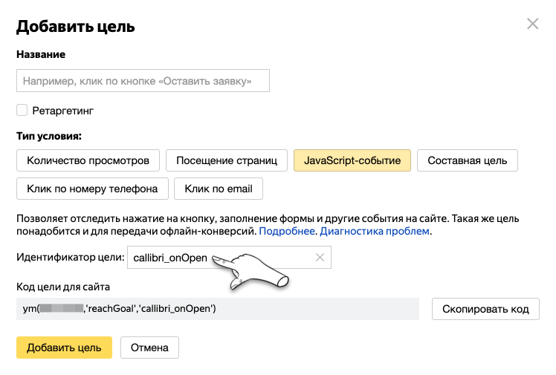The image size is (556, 375).
Task: Close the Добавить цель dialog
Action: [532, 24]
